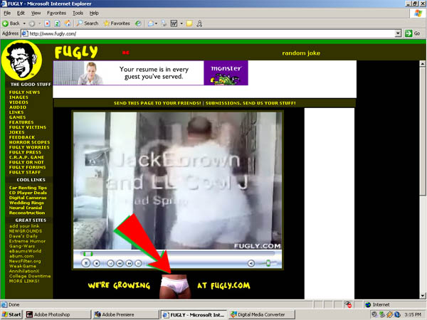Viewport: 427px width, 320px height.
Task: Launch the Messenger toolbar icon
Action: pyautogui.click(x=199, y=23)
